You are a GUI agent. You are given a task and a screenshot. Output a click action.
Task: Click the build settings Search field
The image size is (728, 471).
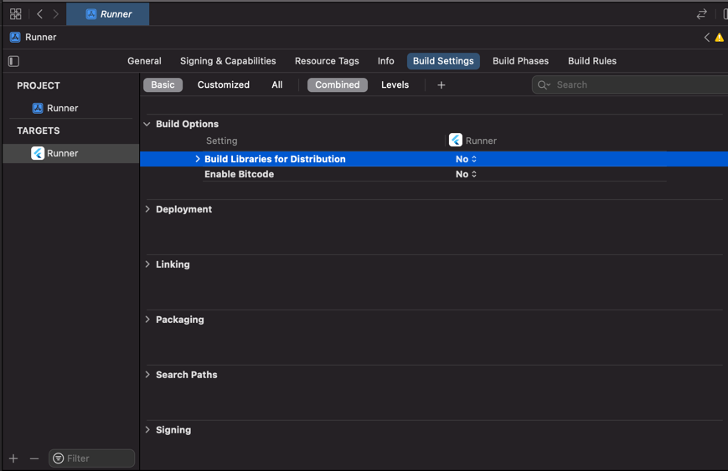630,84
